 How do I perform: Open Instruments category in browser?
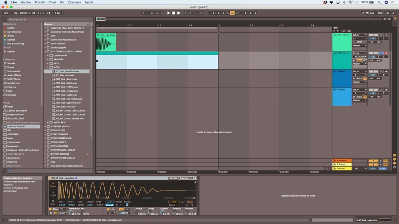coord(13,71)
